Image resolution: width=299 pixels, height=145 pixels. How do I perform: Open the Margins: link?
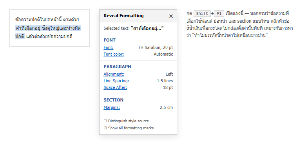112,107
